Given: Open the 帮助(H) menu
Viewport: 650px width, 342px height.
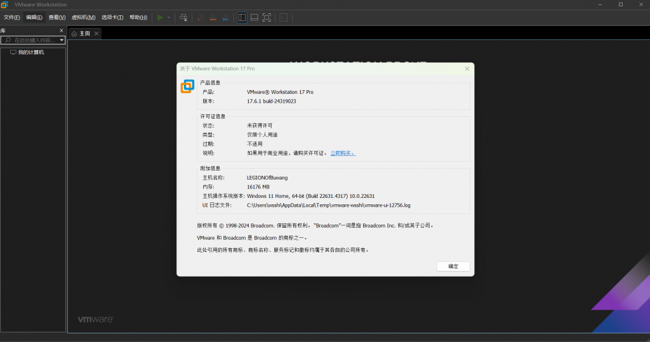Looking at the screenshot, I should 138,17.
